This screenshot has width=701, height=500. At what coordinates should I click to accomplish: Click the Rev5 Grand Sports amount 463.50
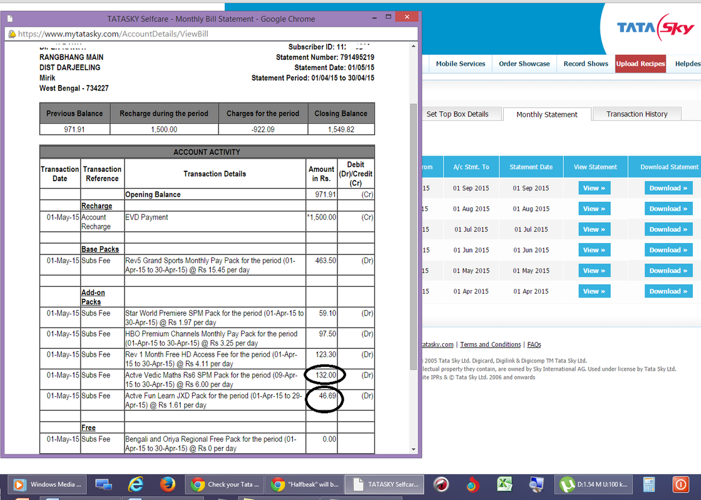(x=325, y=261)
